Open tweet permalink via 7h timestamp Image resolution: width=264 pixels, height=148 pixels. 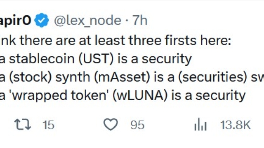[x=140, y=20]
